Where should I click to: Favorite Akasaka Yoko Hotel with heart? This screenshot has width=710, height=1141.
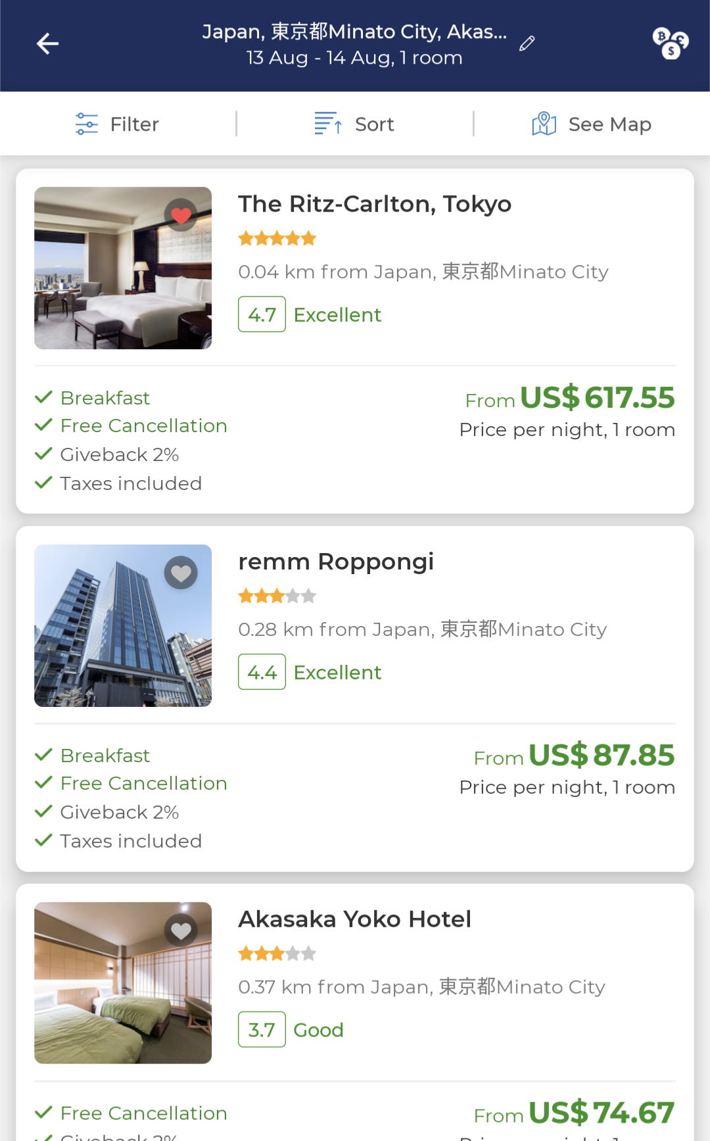(181, 930)
